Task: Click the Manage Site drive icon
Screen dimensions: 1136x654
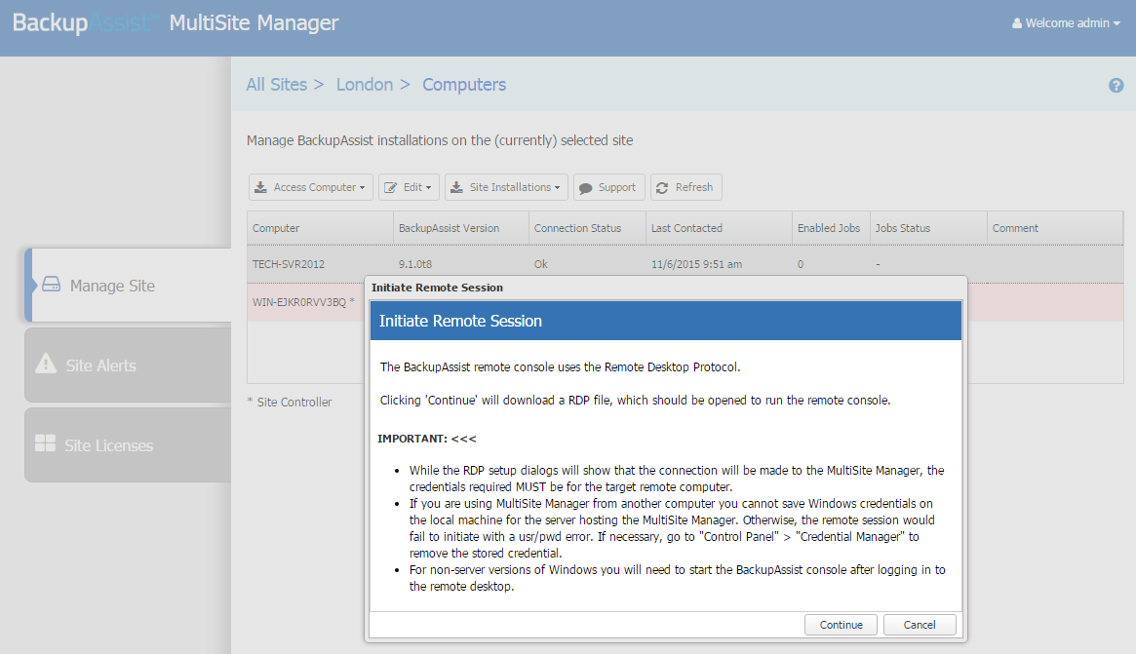Action: 52,285
